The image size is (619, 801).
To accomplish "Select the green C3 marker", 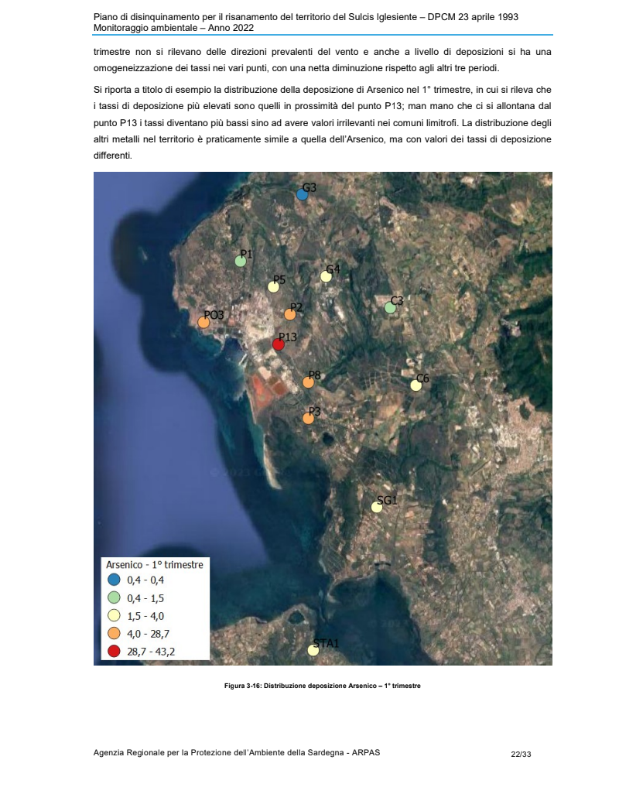I will point(391,308).
